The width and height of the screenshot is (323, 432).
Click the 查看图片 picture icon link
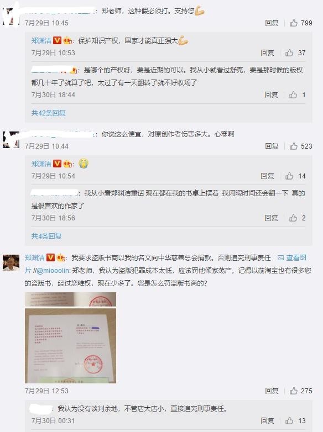tap(292, 258)
